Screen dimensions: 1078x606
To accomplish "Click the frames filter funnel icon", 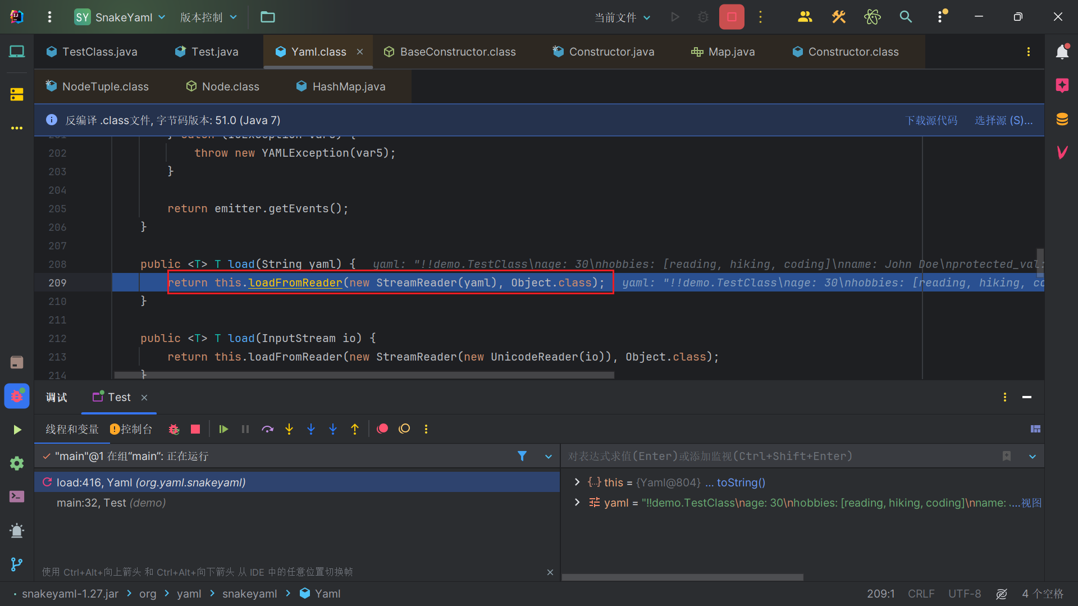I will click(522, 456).
